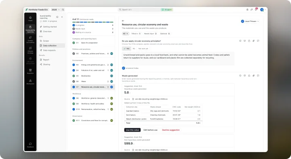Screen dimensions: 291x159
Task: Open Data collection in navigation
Action: (x=52, y=46)
